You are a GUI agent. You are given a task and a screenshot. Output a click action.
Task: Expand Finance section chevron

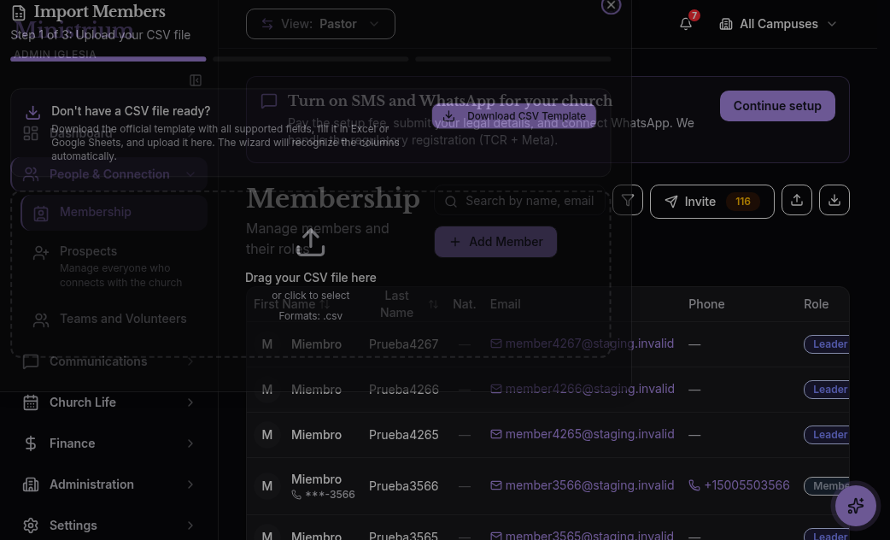tap(190, 443)
